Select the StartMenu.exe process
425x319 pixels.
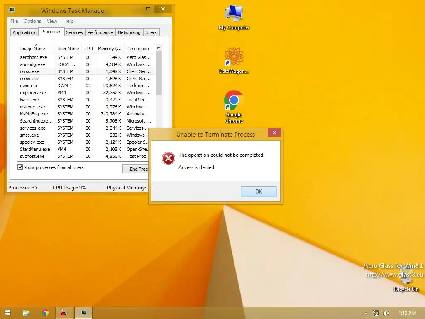click(x=83, y=149)
